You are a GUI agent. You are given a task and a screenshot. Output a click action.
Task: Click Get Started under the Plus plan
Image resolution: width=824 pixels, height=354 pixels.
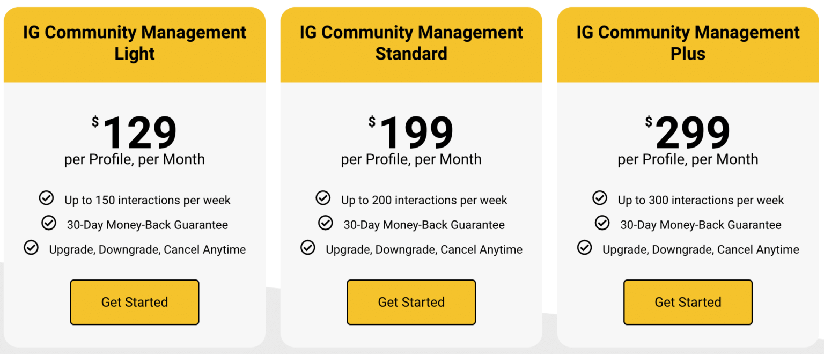coord(688,302)
